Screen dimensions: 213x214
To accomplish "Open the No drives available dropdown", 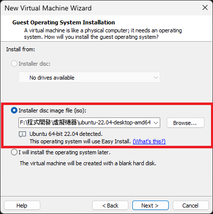I will point(89,77).
